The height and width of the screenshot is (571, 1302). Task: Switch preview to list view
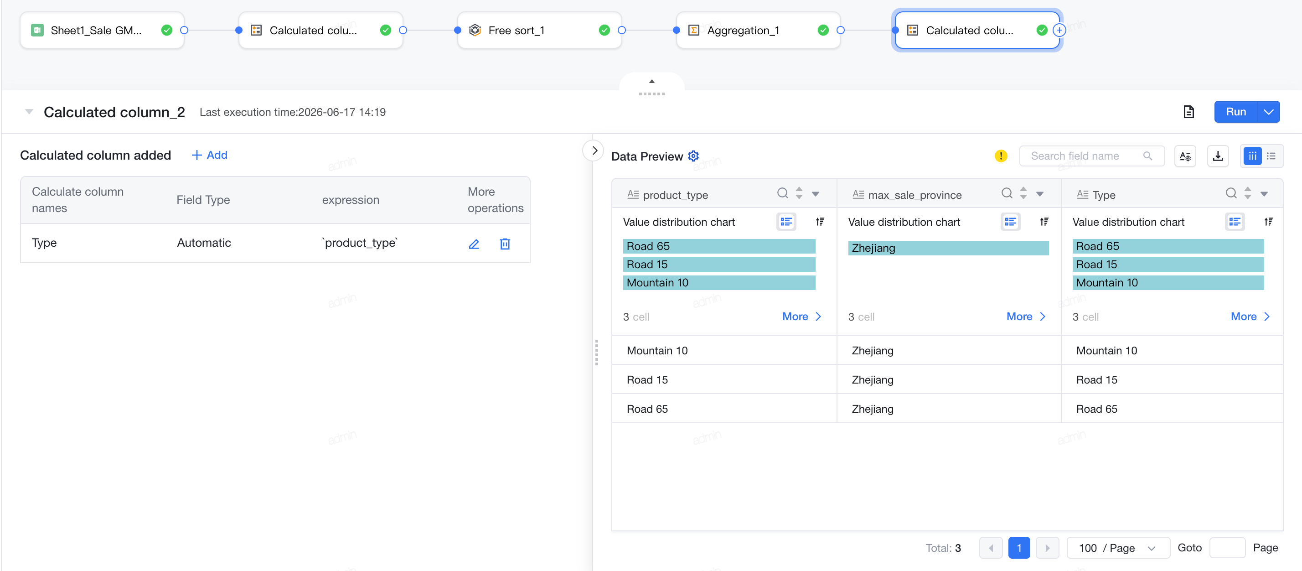click(x=1271, y=156)
